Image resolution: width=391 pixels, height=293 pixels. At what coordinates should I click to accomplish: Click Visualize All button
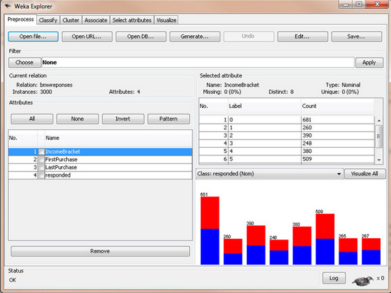(365, 174)
